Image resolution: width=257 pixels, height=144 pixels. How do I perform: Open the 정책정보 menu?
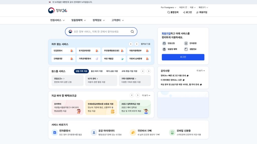pyautogui.click(x=99, y=20)
